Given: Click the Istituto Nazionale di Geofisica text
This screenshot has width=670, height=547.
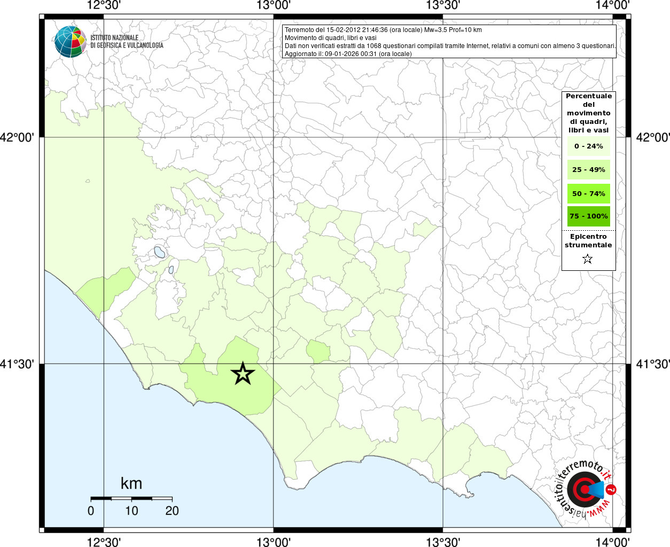Looking at the screenshot, I should click(127, 42).
